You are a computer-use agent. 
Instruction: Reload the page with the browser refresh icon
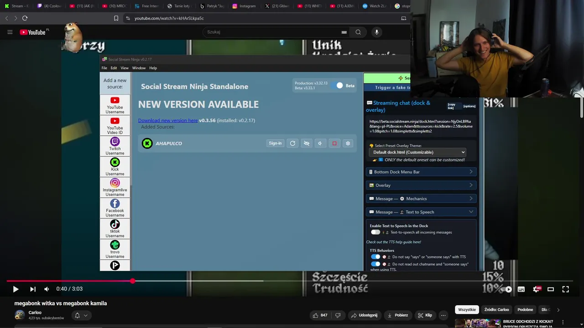pos(25,18)
